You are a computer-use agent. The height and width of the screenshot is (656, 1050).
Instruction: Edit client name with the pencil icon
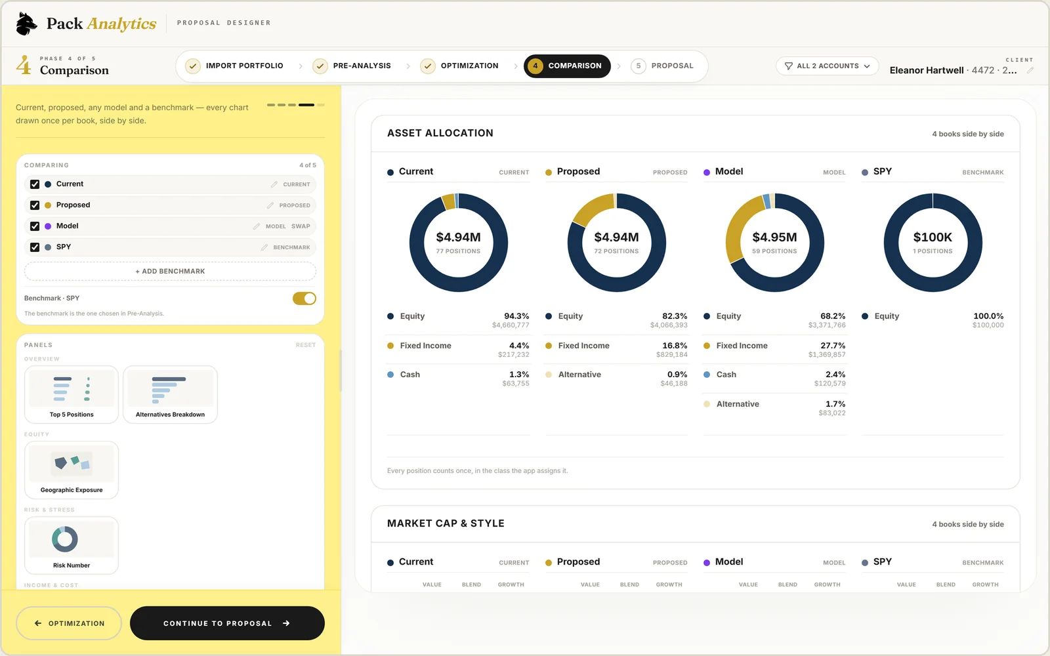point(1030,70)
